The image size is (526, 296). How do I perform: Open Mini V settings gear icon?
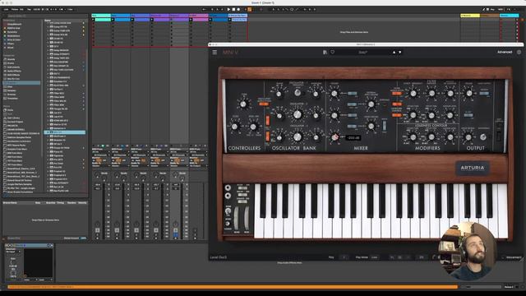pyautogui.click(x=519, y=52)
